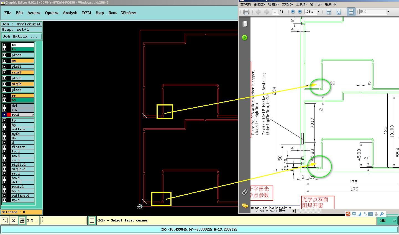
Task: Click the punctuation mode icon in IME toolbar
Action: coord(365,214)
